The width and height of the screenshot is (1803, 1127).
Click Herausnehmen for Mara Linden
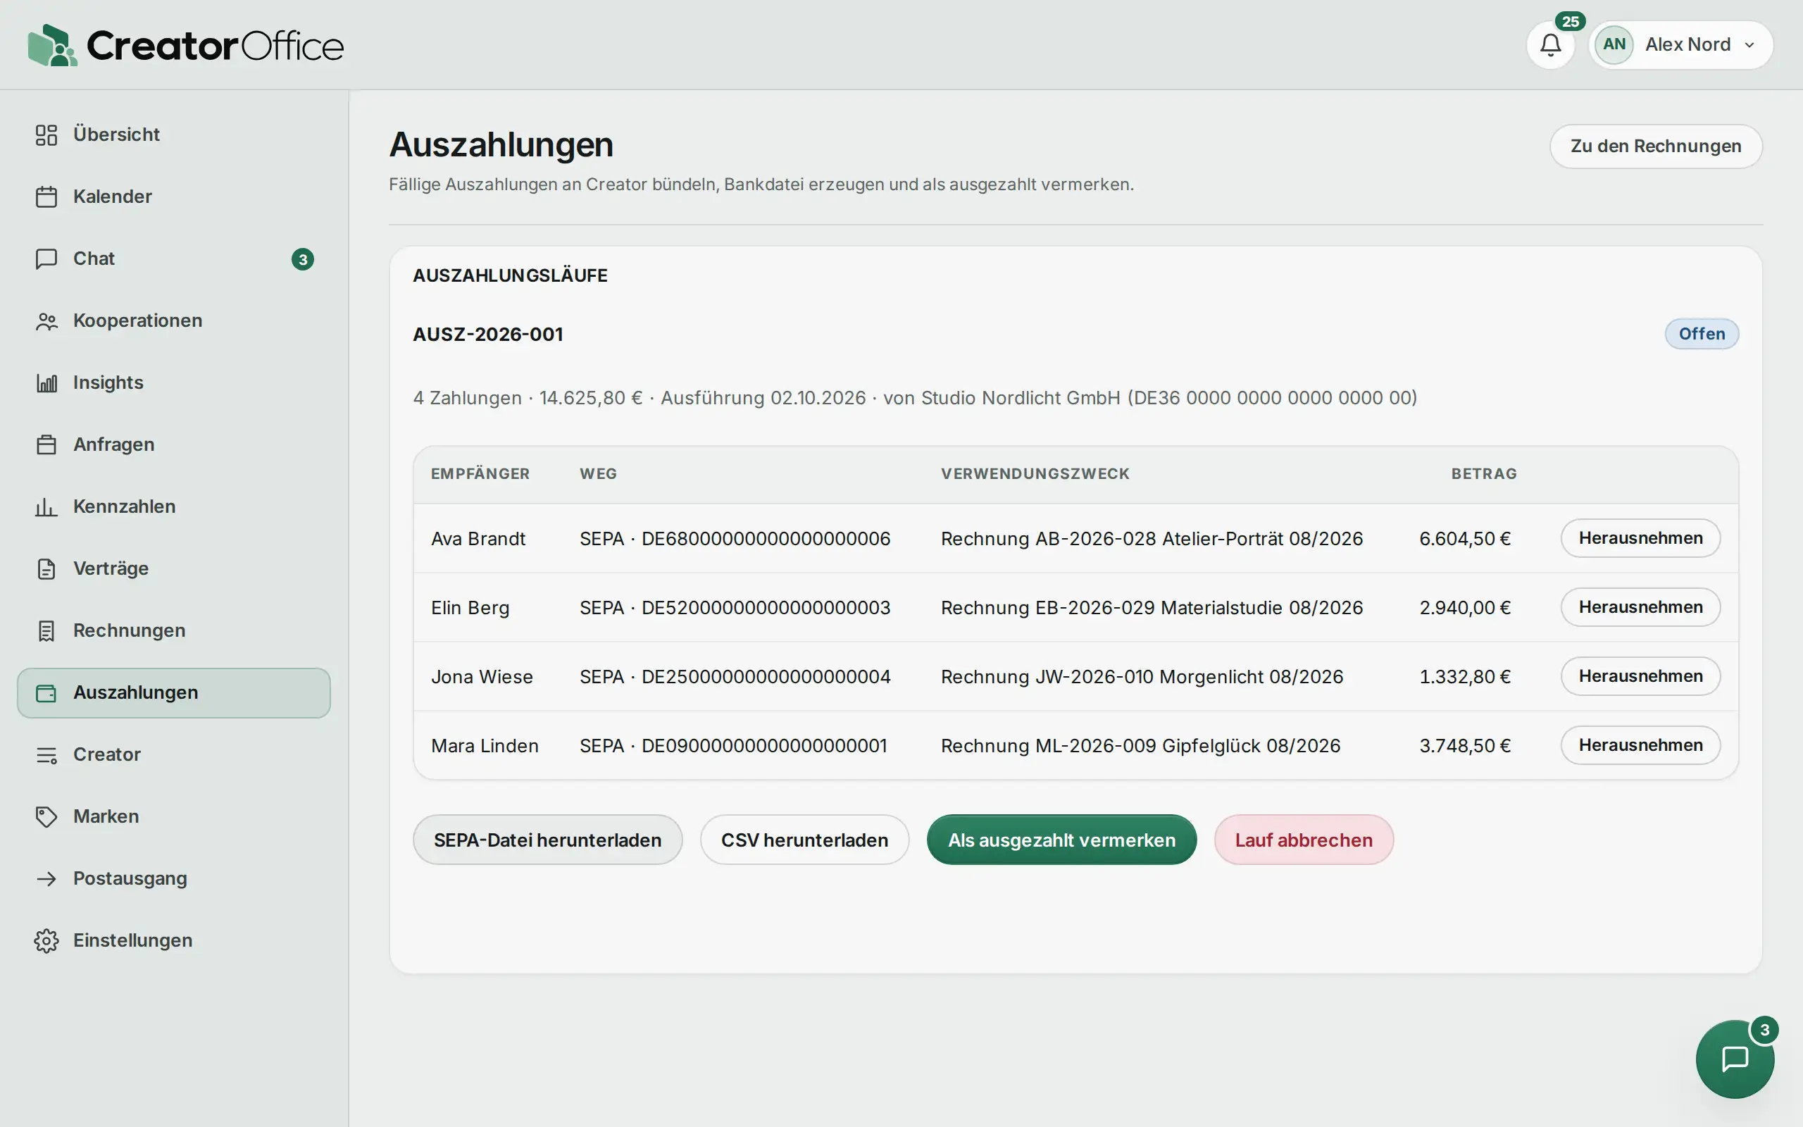click(x=1640, y=745)
